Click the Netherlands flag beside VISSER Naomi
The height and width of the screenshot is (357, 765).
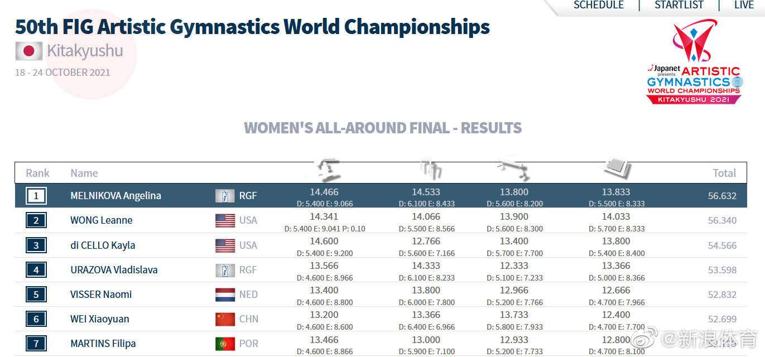click(225, 294)
